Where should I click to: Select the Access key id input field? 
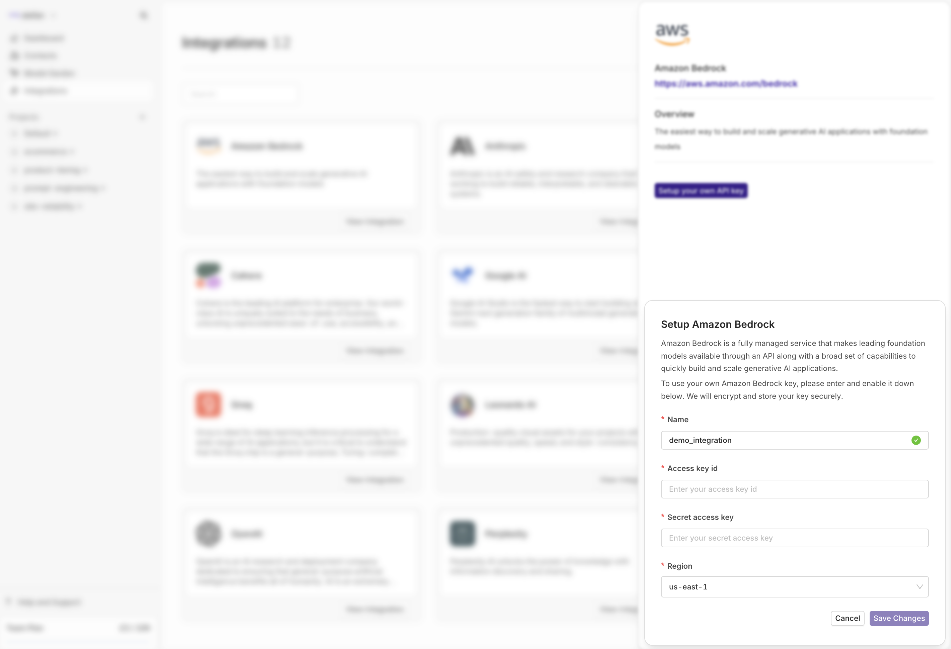pos(795,489)
